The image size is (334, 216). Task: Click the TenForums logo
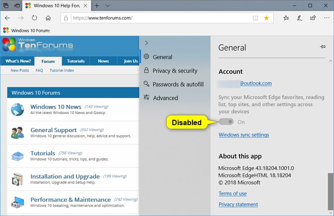pos(38,44)
